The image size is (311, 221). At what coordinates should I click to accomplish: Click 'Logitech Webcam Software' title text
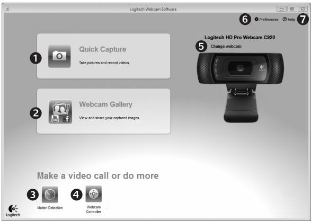click(153, 9)
